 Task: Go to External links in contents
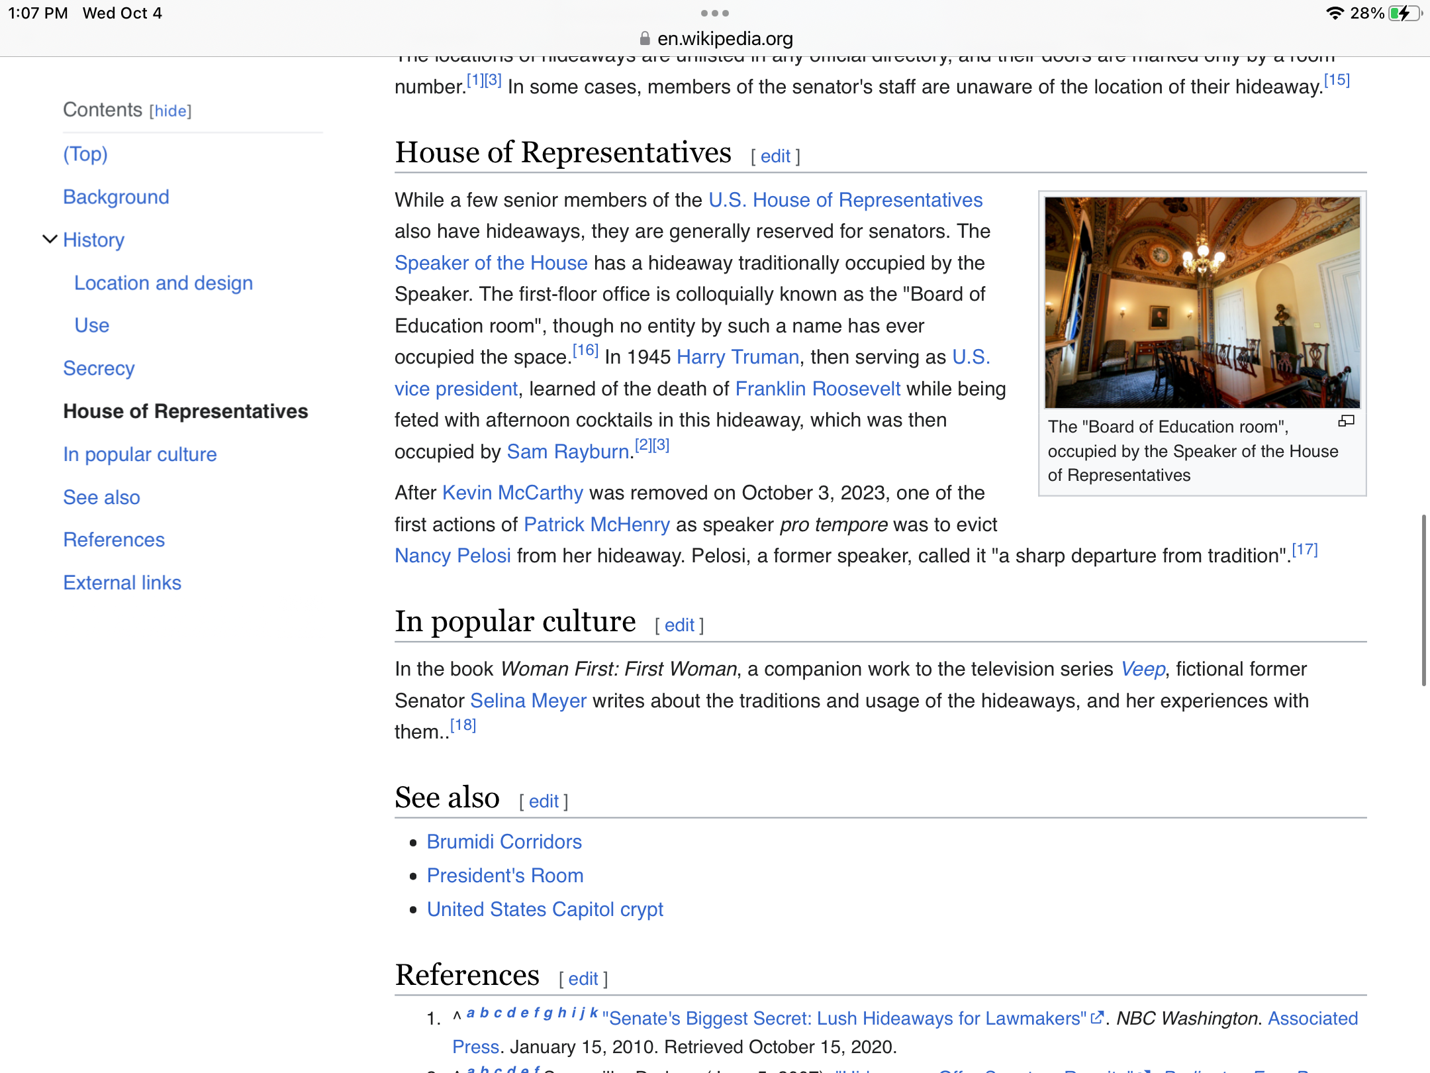click(122, 583)
